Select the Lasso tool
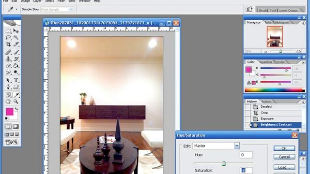This screenshot has width=310, height=174. pyautogui.click(x=8, y=38)
